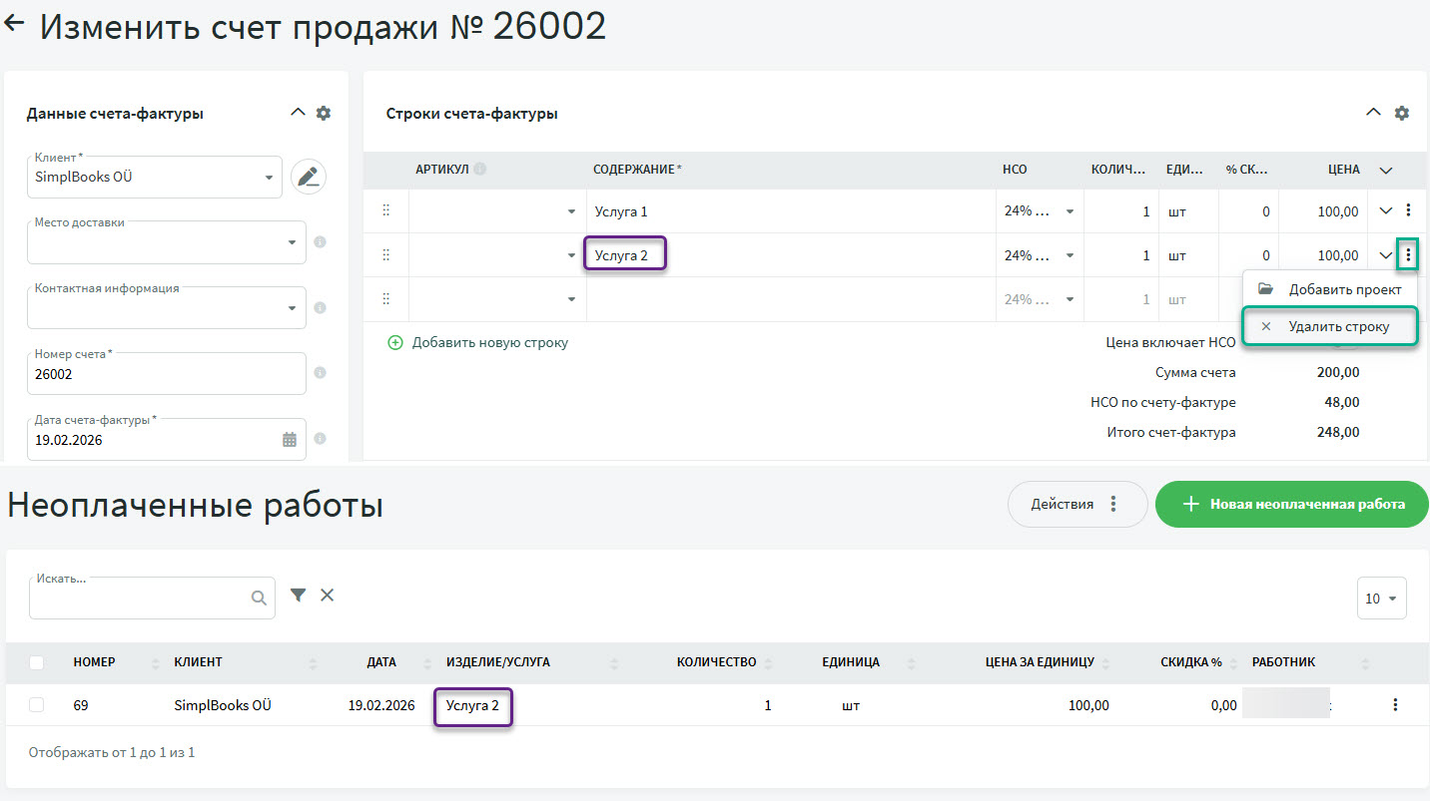Click the pencil icon to edit client
The image size is (1430, 801).
point(309,178)
